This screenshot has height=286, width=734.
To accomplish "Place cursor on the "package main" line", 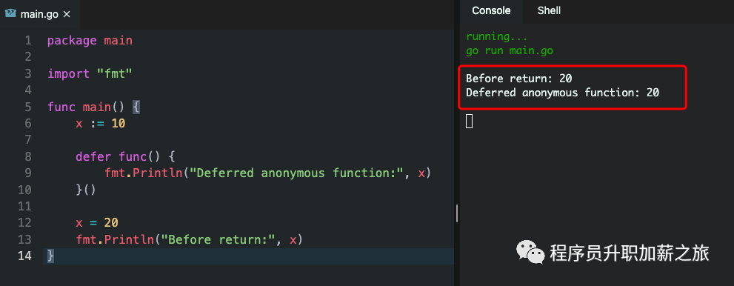I will [90, 41].
